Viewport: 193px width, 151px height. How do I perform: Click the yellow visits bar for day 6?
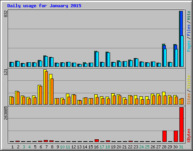(x=39, y=95)
